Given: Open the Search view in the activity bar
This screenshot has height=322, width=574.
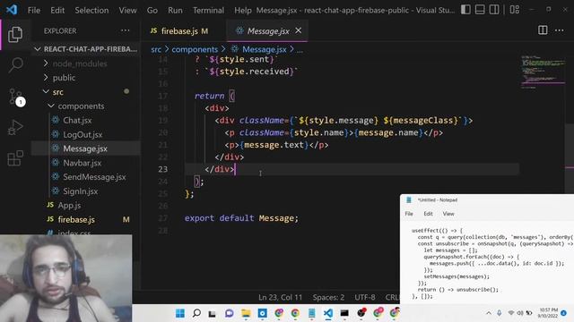Looking at the screenshot, I should pyautogui.click(x=15, y=65).
